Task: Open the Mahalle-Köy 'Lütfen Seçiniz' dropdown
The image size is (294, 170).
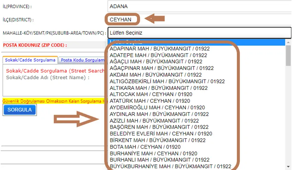Action: click(x=199, y=32)
